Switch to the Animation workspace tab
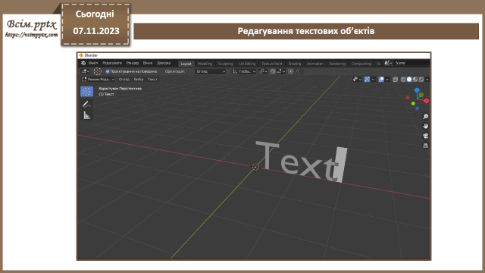Image resolution: width=485 pixels, height=273 pixels. pos(315,64)
